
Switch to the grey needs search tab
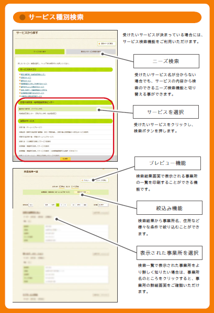[91, 51]
